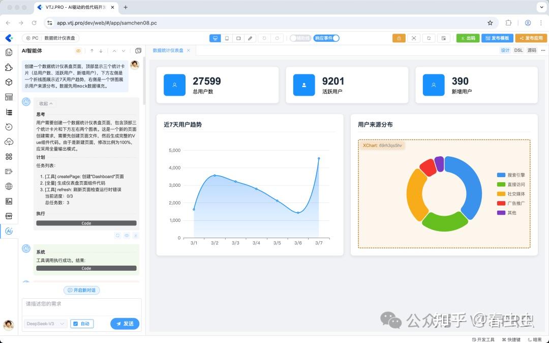Open the pages panel in the left sidebar
Image resolution: width=549 pixels, height=343 pixels.
pos(9,52)
